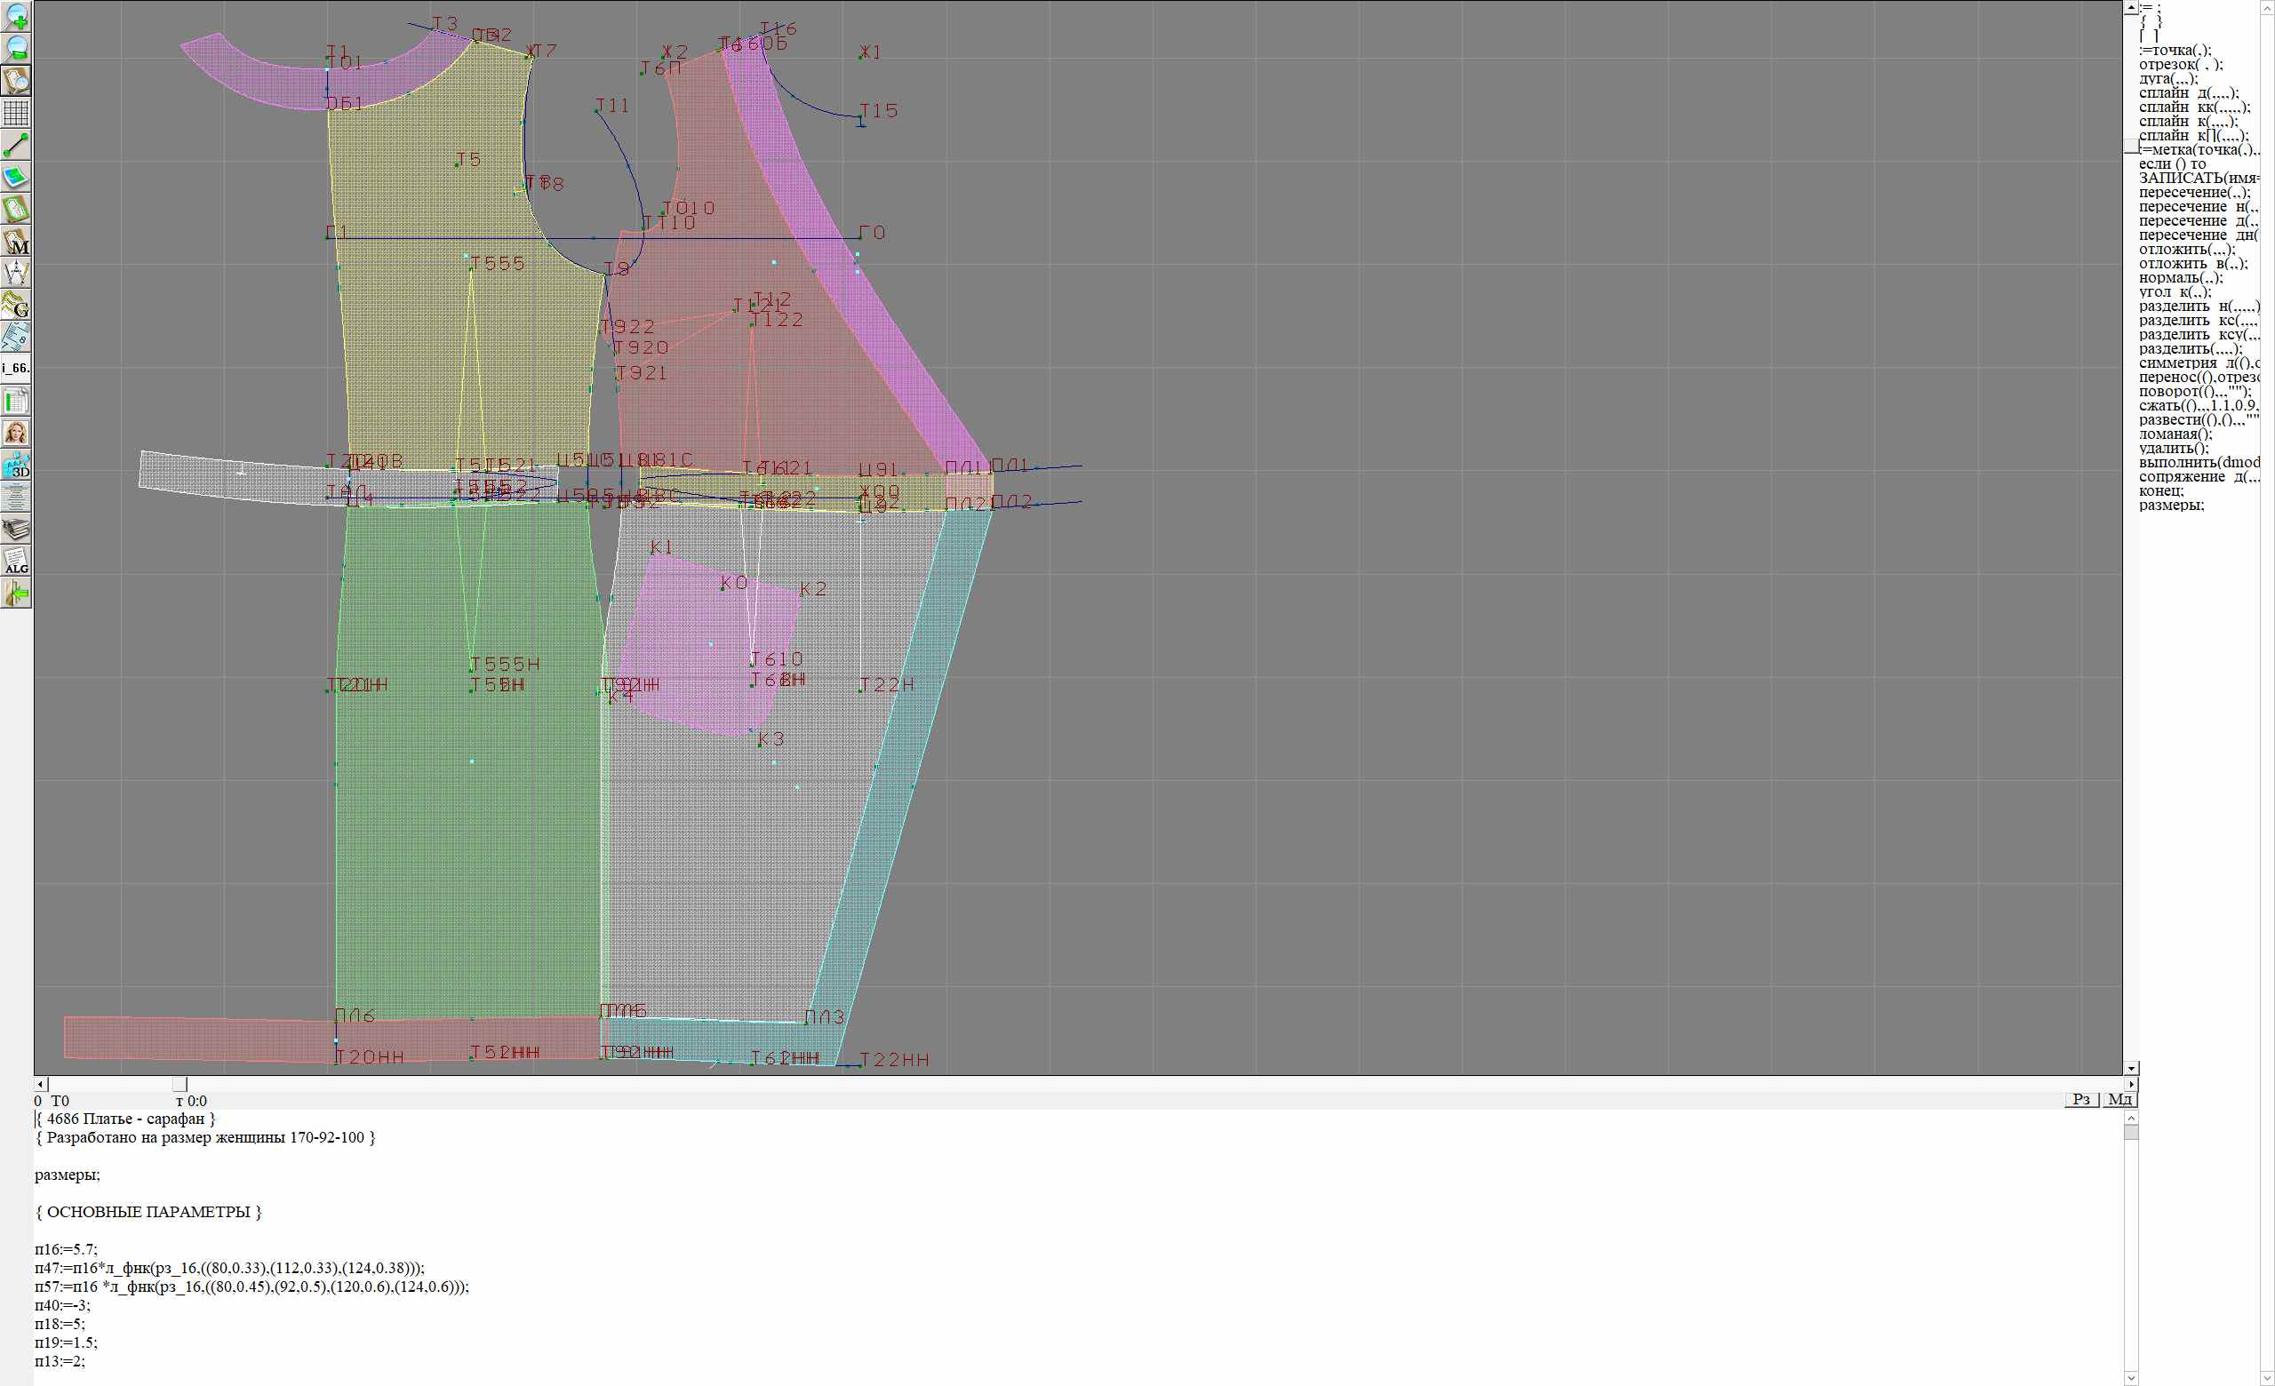Toggle the grid display icon
The height and width of the screenshot is (1386, 2275).
pyautogui.click(x=17, y=113)
